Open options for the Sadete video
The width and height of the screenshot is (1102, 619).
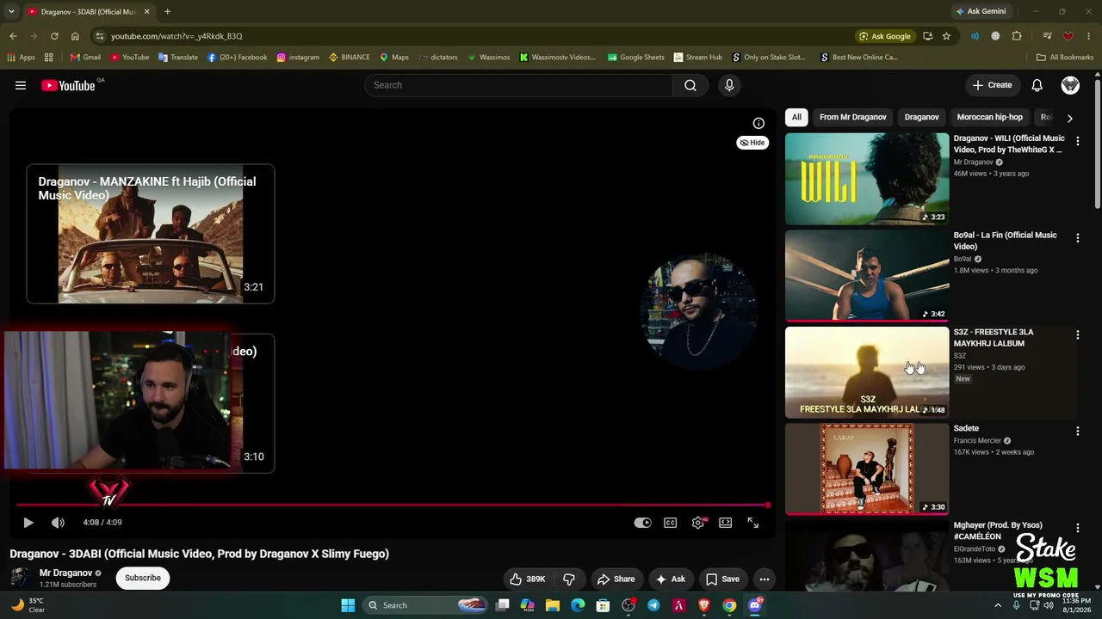coord(1077,431)
